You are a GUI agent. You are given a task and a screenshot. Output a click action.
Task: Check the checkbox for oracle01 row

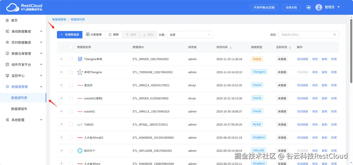[70, 111]
